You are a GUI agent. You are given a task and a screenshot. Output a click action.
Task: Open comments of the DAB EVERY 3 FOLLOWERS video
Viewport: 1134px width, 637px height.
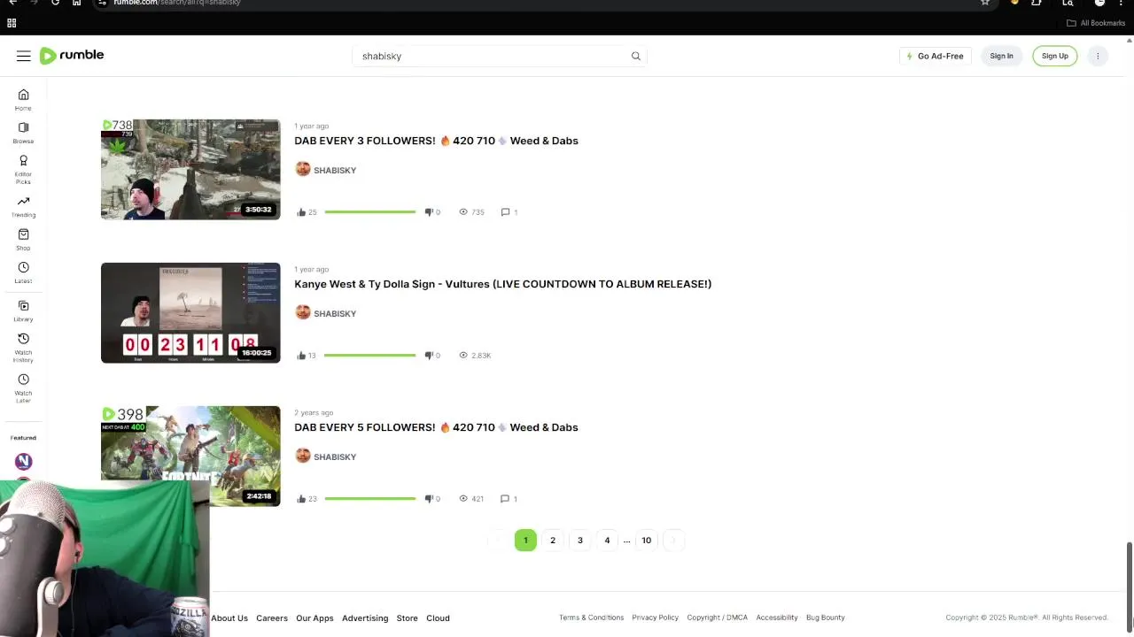click(x=509, y=212)
